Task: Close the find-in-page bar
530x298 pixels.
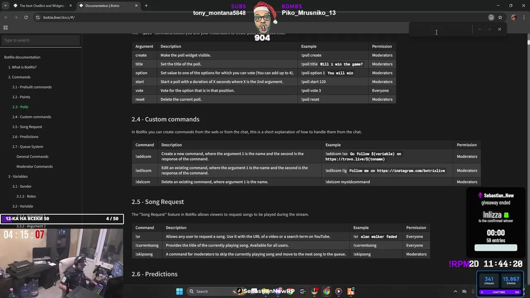Action: pyautogui.click(x=499, y=29)
